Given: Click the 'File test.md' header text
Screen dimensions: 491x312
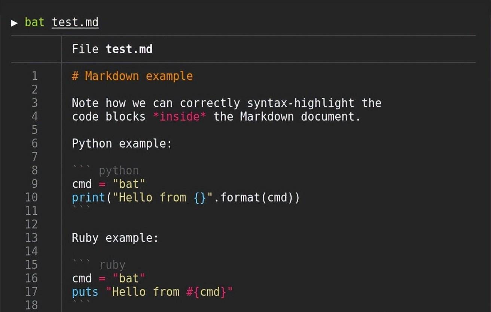Looking at the screenshot, I should tap(112, 49).
